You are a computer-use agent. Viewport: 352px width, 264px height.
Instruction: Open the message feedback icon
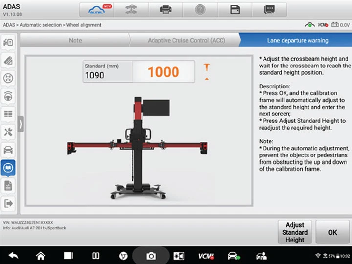[x=269, y=9]
